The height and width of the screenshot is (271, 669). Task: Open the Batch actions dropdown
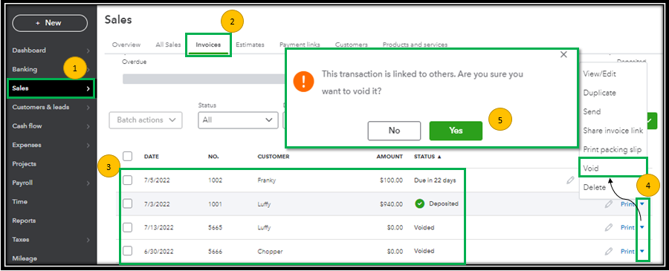[x=146, y=120]
